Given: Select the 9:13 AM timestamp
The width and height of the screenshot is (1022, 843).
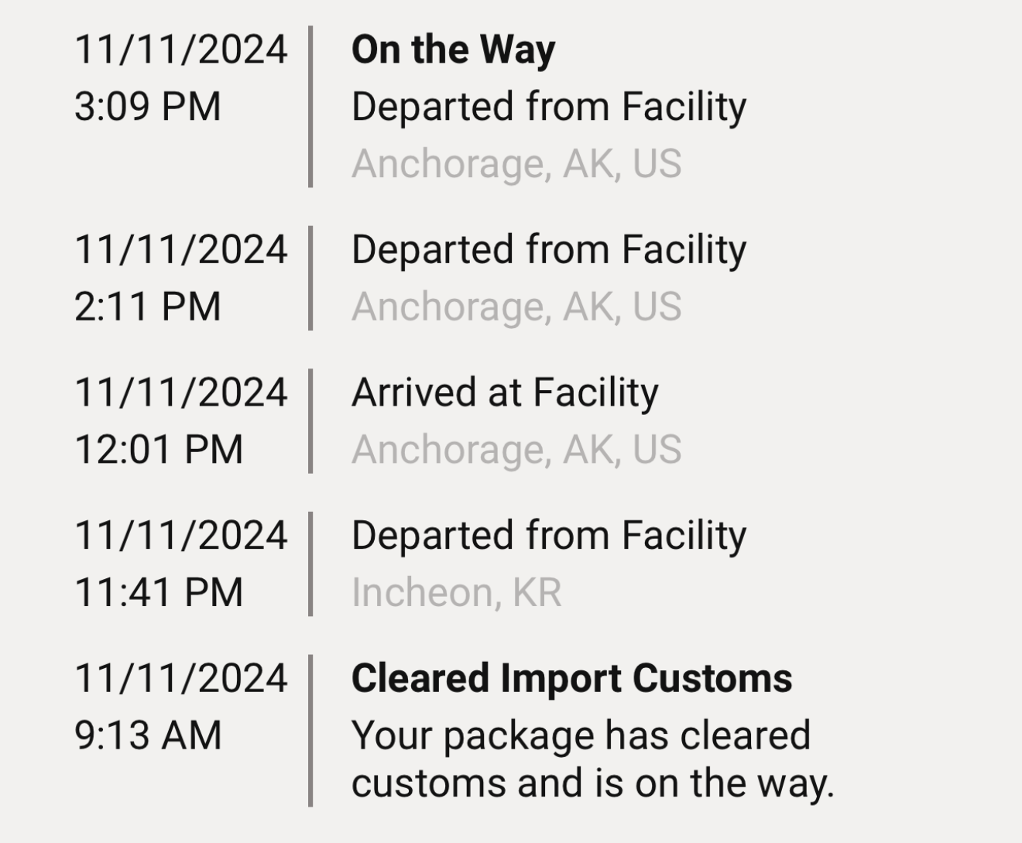Looking at the screenshot, I should 148,735.
